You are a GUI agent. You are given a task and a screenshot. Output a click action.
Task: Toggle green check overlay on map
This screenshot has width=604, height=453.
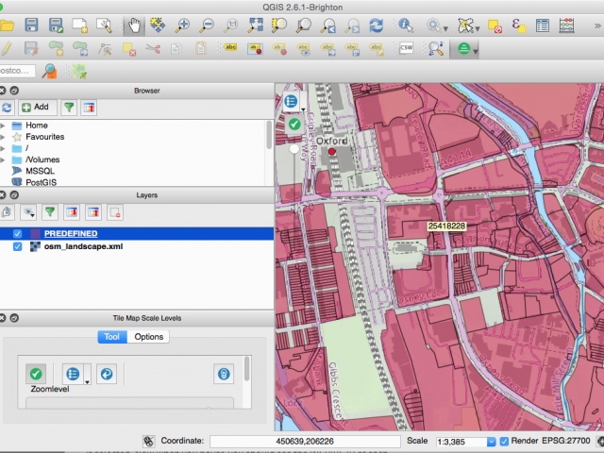pos(294,124)
